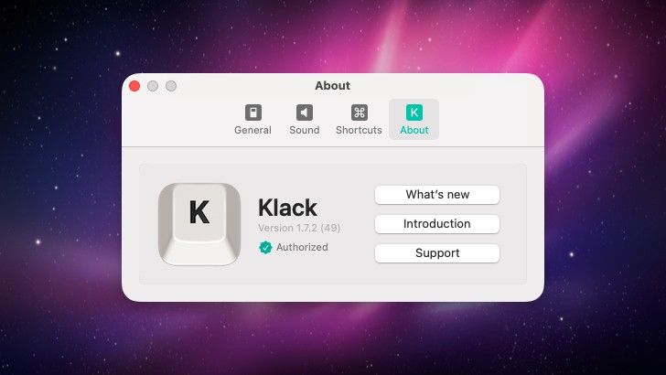Switch to the General tab label
Image resolution: width=666 pixels, height=375 pixels.
click(252, 130)
